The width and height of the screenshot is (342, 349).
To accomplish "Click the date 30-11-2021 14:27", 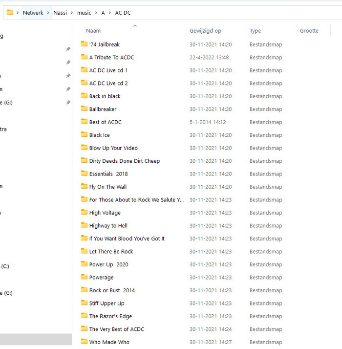I will click(x=211, y=342).
